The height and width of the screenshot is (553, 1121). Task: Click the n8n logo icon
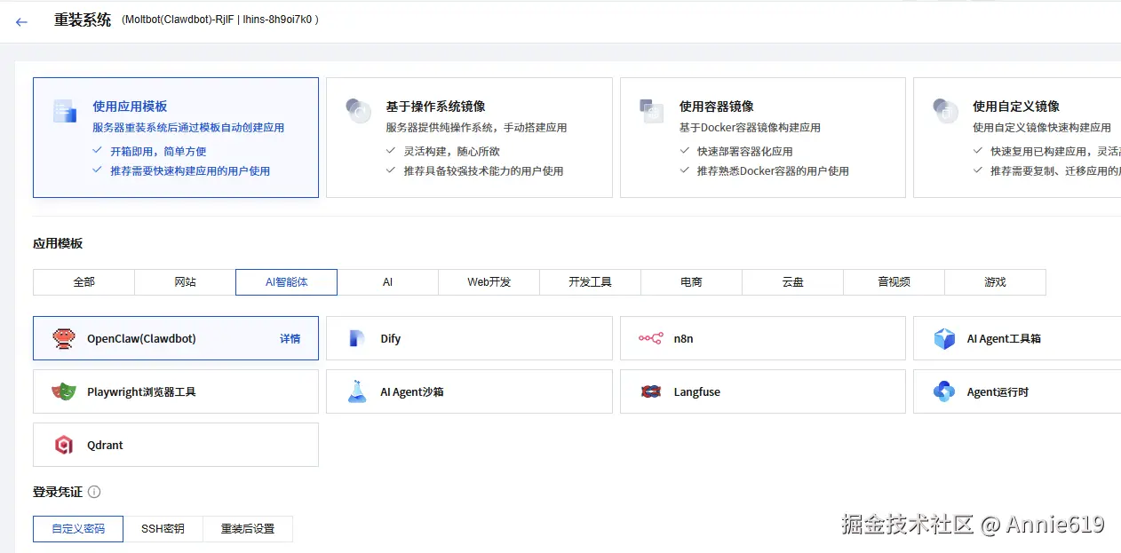point(650,338)
